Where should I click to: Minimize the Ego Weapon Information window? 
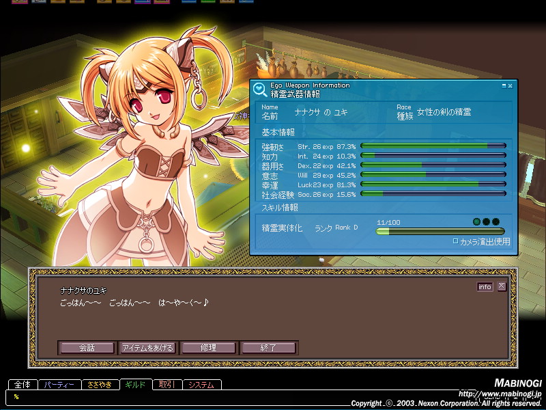(x=504, y=86)
